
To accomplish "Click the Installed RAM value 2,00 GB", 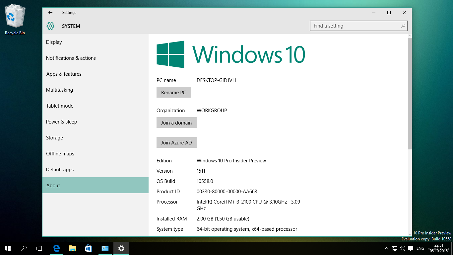I will (223, 219).
